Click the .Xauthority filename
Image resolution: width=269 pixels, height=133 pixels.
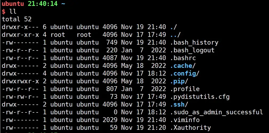coord(191,128)
